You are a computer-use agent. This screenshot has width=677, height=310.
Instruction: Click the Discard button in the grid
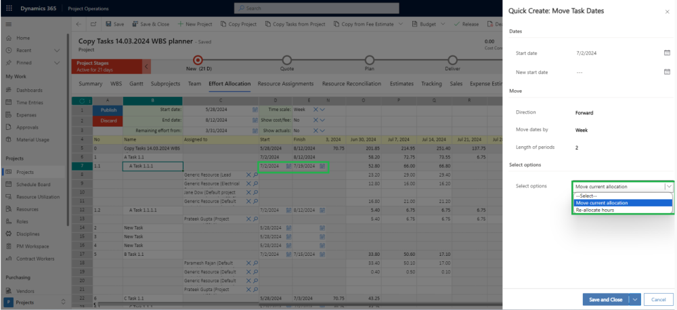[x=108, y=120]
